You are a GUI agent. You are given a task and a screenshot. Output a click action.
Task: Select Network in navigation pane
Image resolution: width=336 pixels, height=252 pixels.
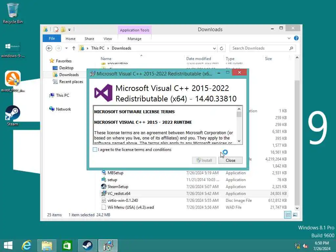(63, 109)
